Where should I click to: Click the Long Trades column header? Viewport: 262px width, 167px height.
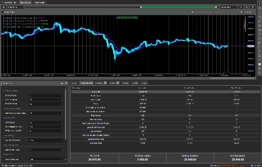[x=190, y=88]
